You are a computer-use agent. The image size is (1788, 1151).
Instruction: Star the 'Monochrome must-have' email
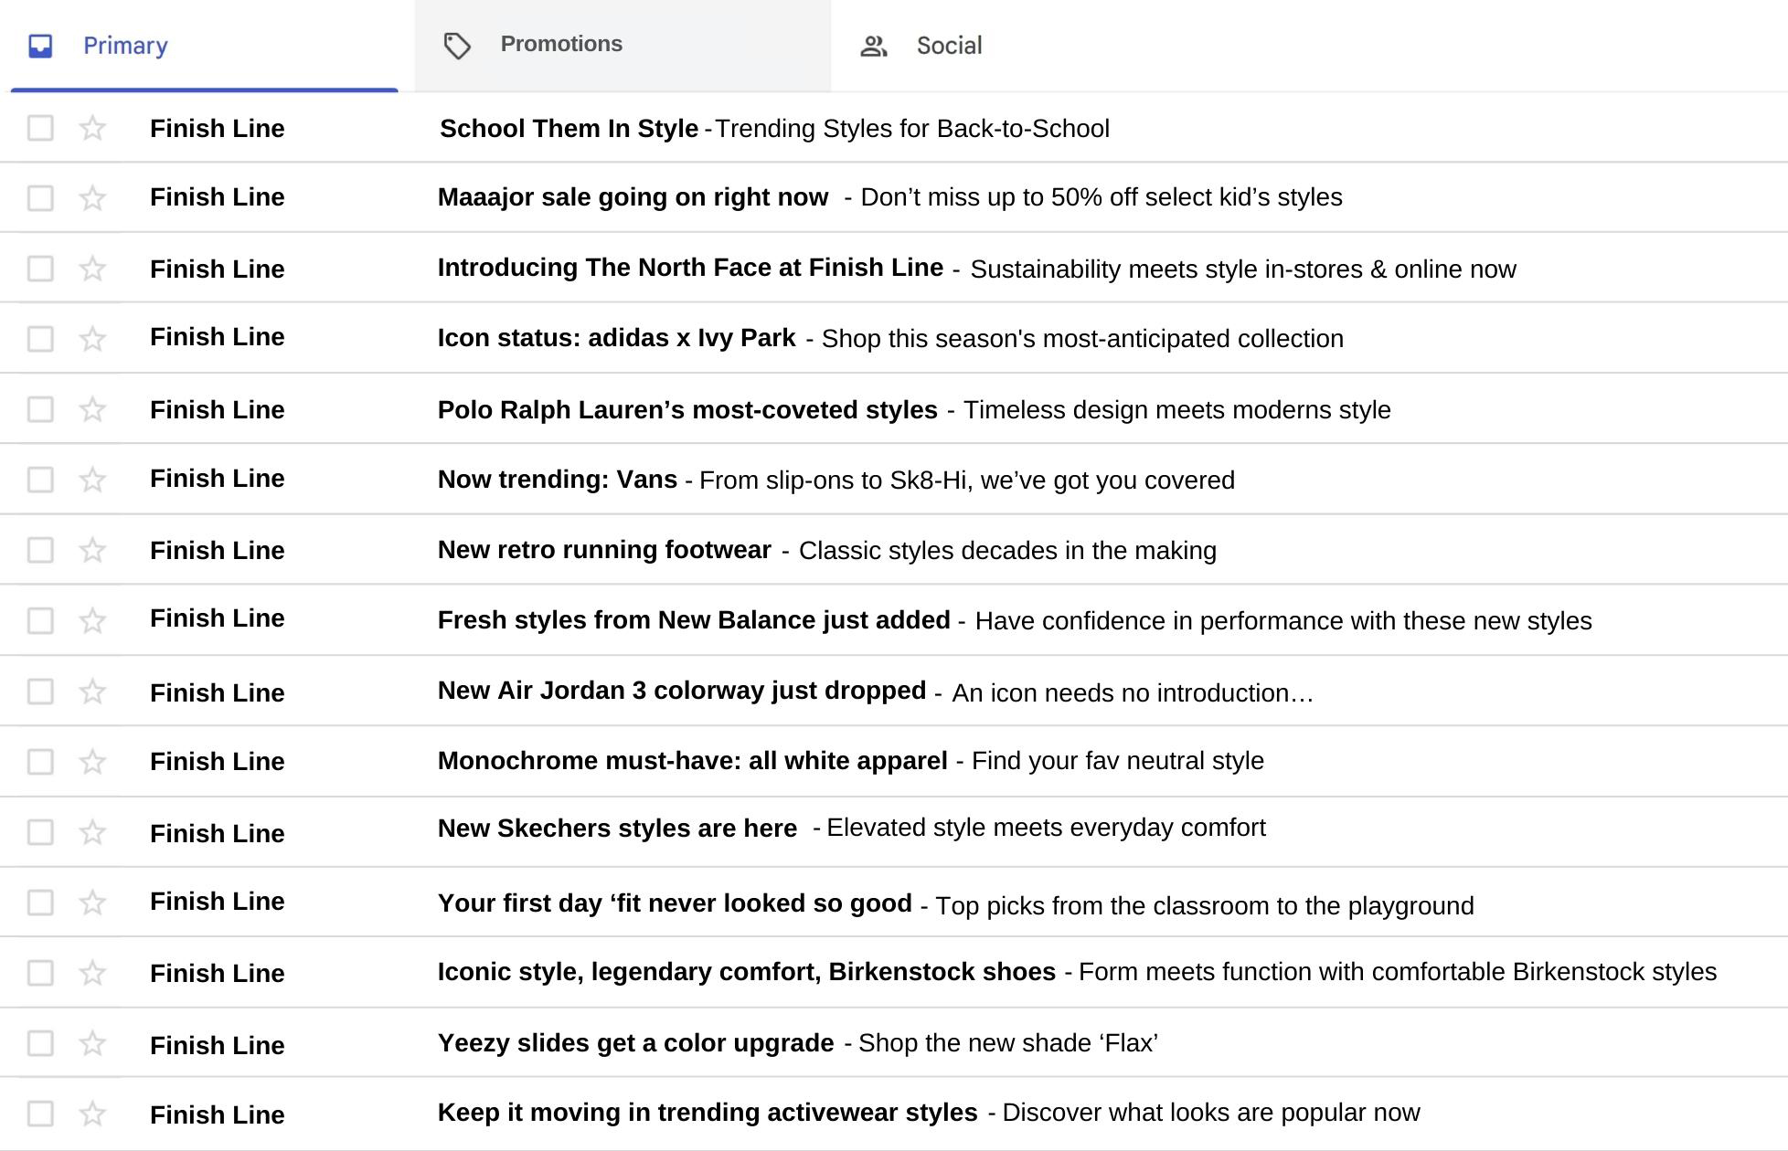pyautogui.click(x=92, y=762)
